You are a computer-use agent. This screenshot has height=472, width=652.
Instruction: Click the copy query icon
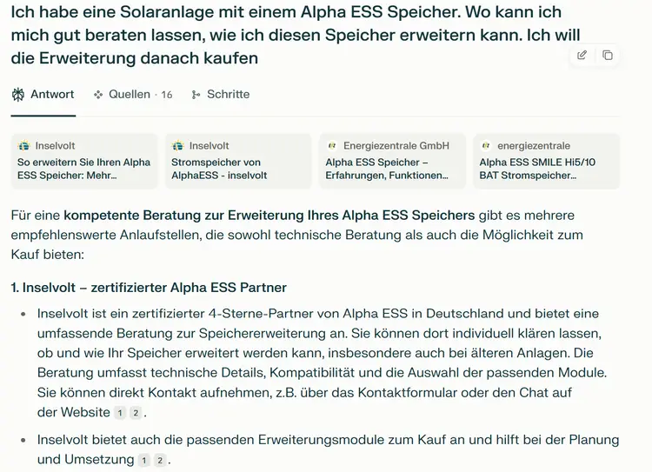tap(607, 55)
